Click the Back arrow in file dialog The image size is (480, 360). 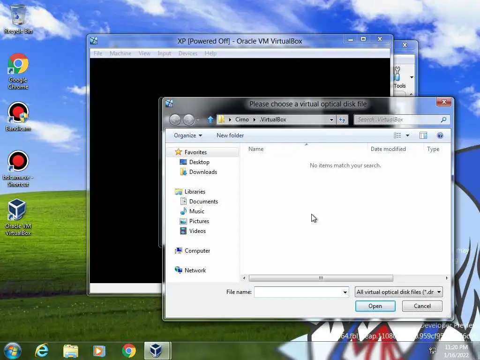tap(175, 120)
